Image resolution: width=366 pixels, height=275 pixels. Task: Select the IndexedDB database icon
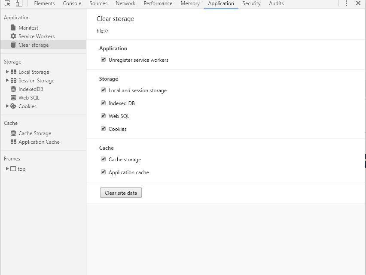tap(13, 89)
